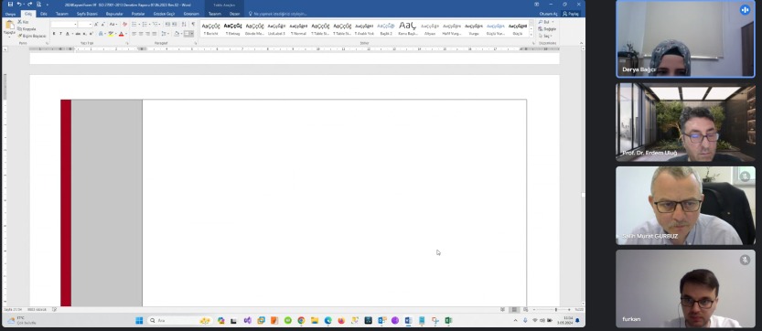Click the Tell me search box
The height and width of the screenshot is (331, 762).
click(277, 14)
